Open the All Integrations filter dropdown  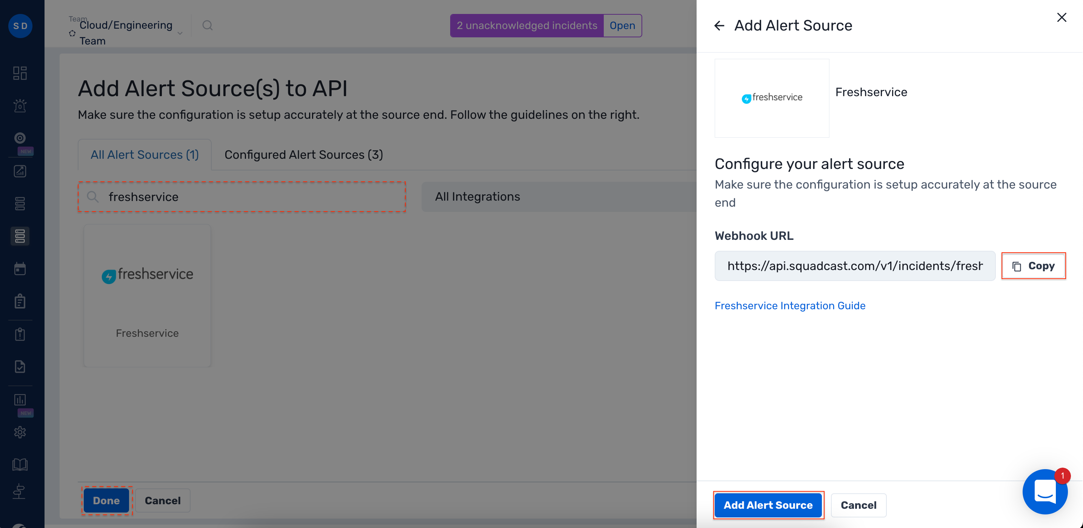478,196
